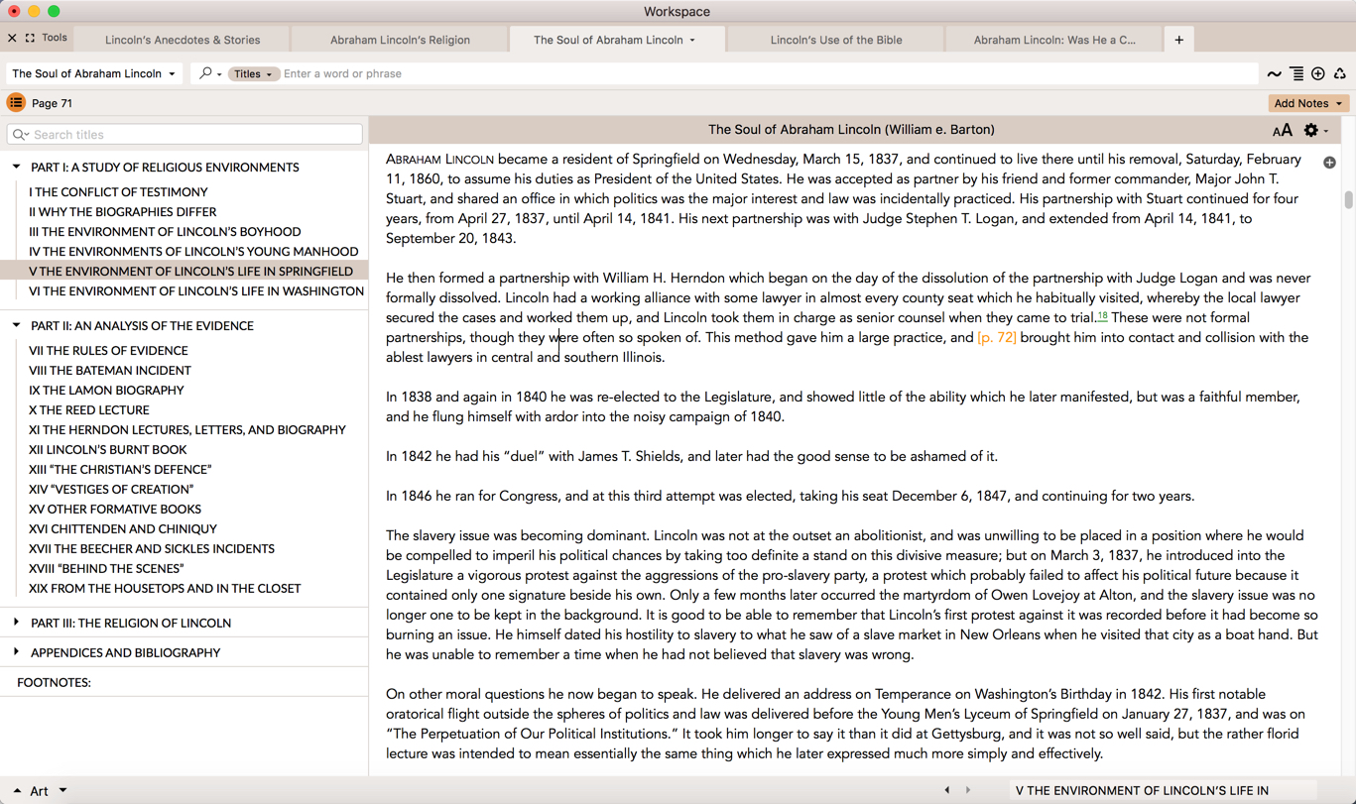Click the tilde search-analysis icon

[x=1274, y=73]
